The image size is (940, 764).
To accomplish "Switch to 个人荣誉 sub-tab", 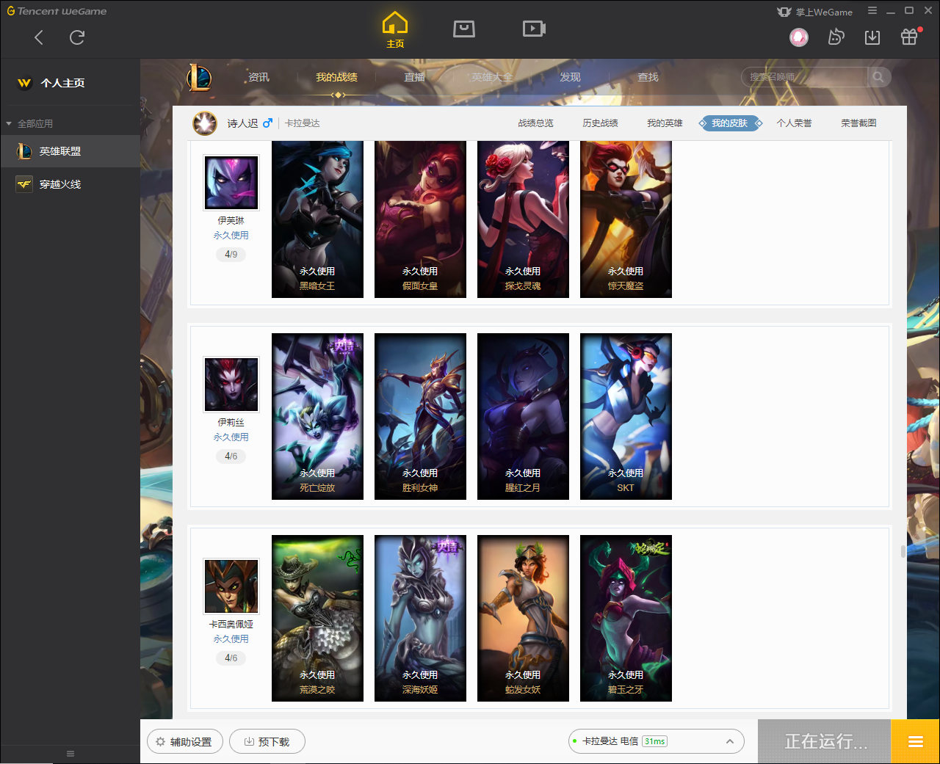I will coord(794,123).
